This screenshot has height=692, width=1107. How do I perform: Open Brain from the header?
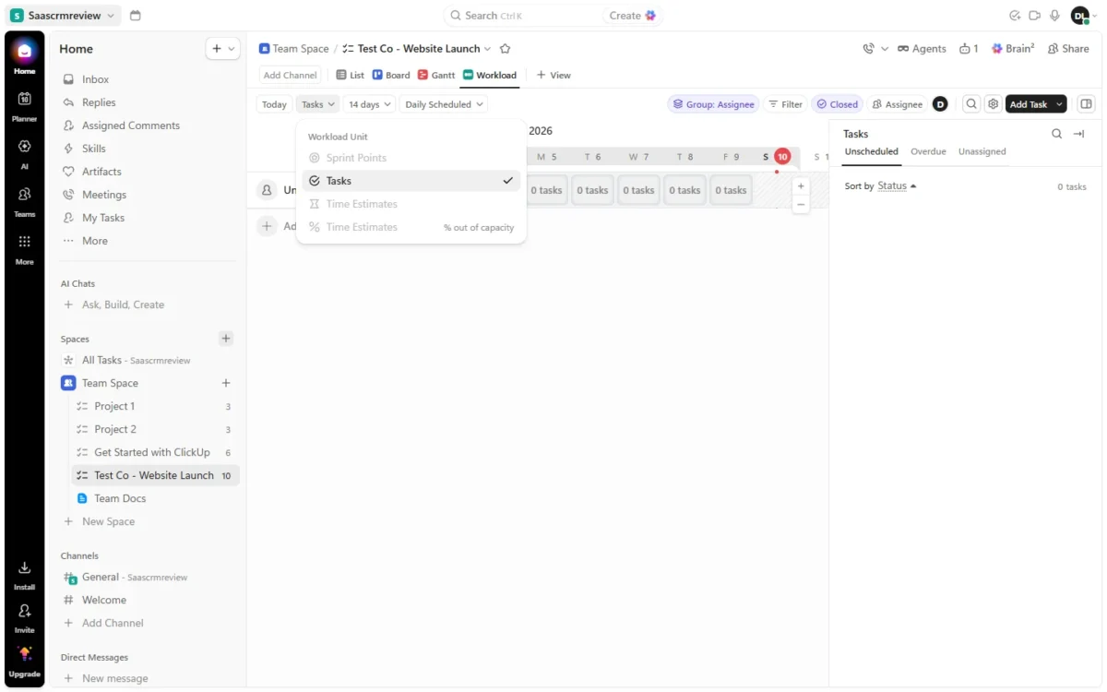tap(1012, 49)
